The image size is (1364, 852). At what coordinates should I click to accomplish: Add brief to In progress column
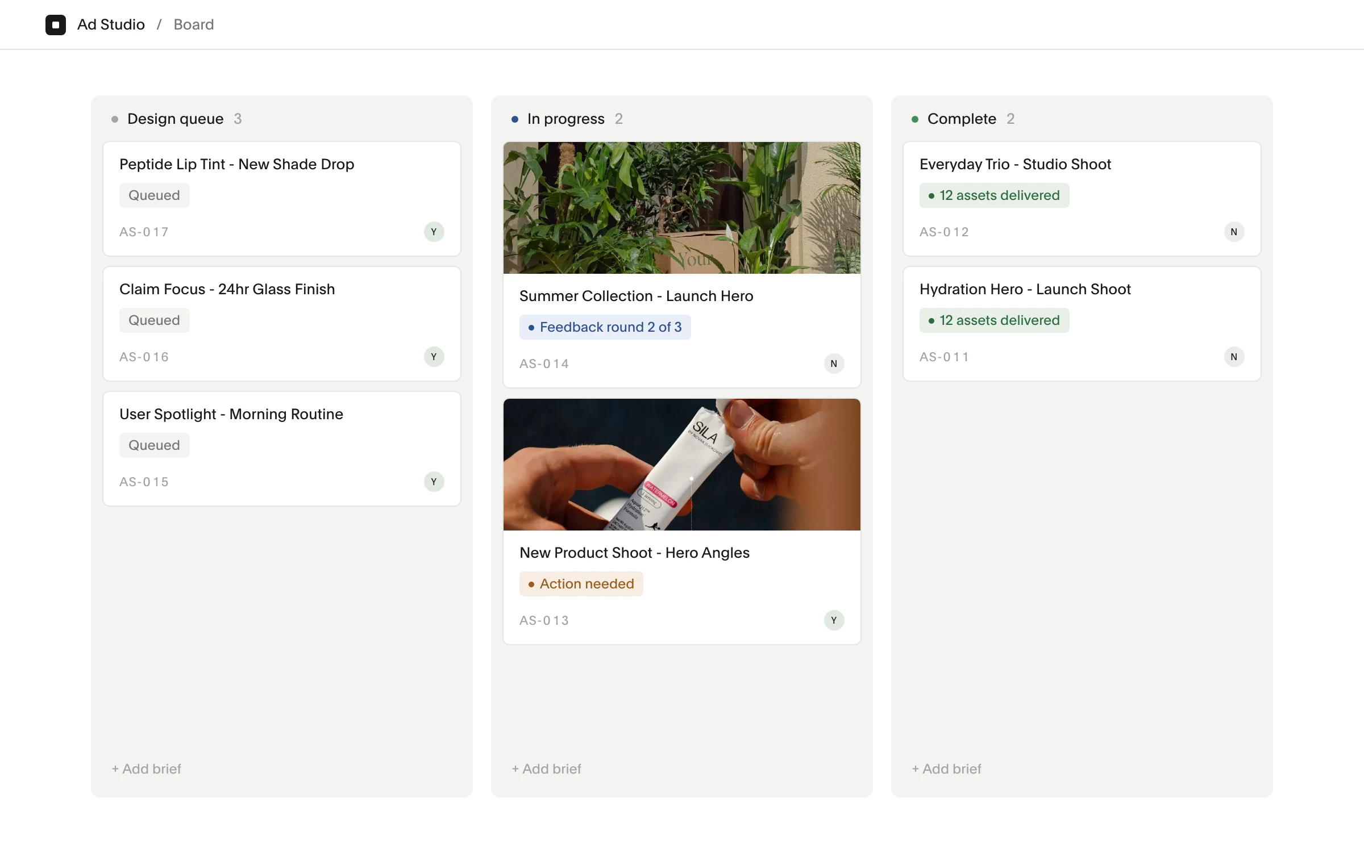click(547, 769)
